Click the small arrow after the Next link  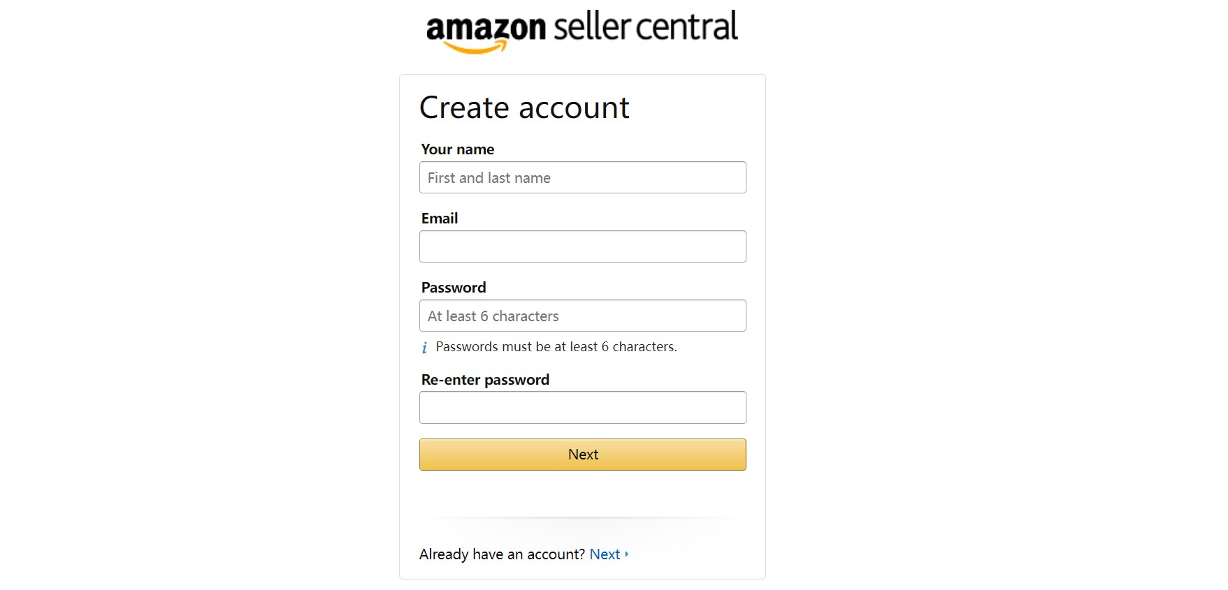point(627,554)
